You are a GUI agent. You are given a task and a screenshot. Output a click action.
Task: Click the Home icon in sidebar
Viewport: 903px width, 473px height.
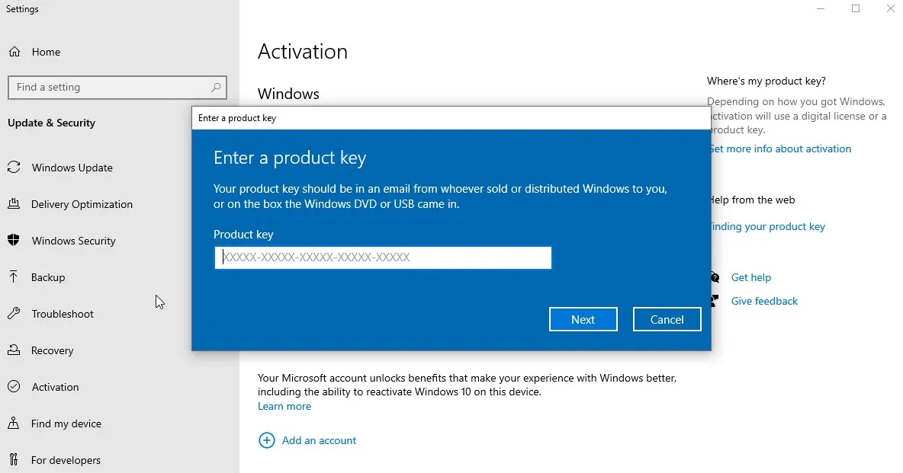click(14, 52)
